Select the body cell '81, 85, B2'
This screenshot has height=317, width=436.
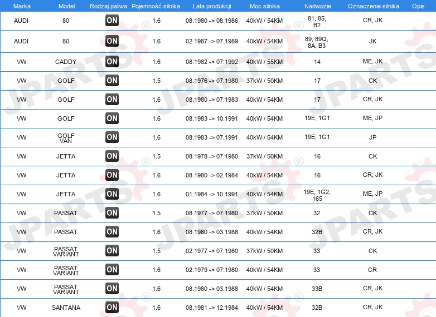click(317, 22)
